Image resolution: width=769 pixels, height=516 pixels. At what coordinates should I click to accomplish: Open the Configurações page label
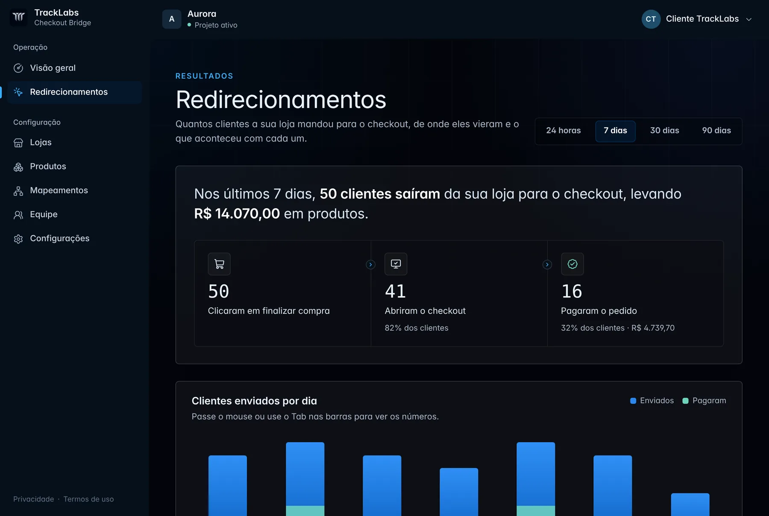click(60, 239)
